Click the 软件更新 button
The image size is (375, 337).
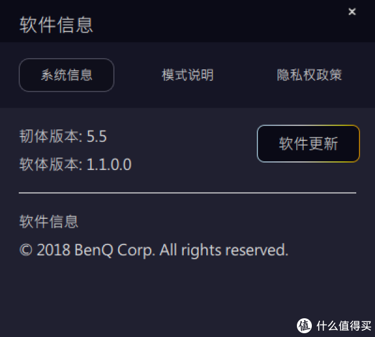click(x=308, y=144)
